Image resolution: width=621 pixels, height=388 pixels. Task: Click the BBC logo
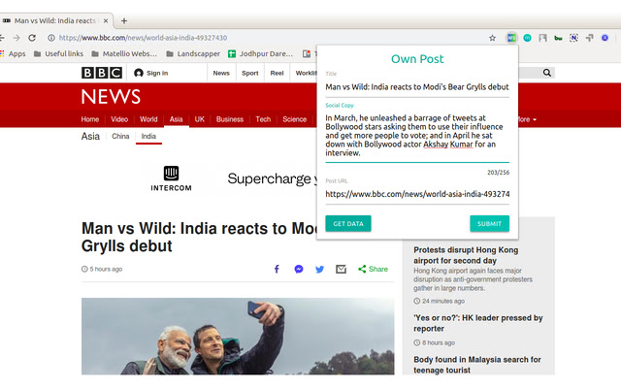[x=102, y=73]
